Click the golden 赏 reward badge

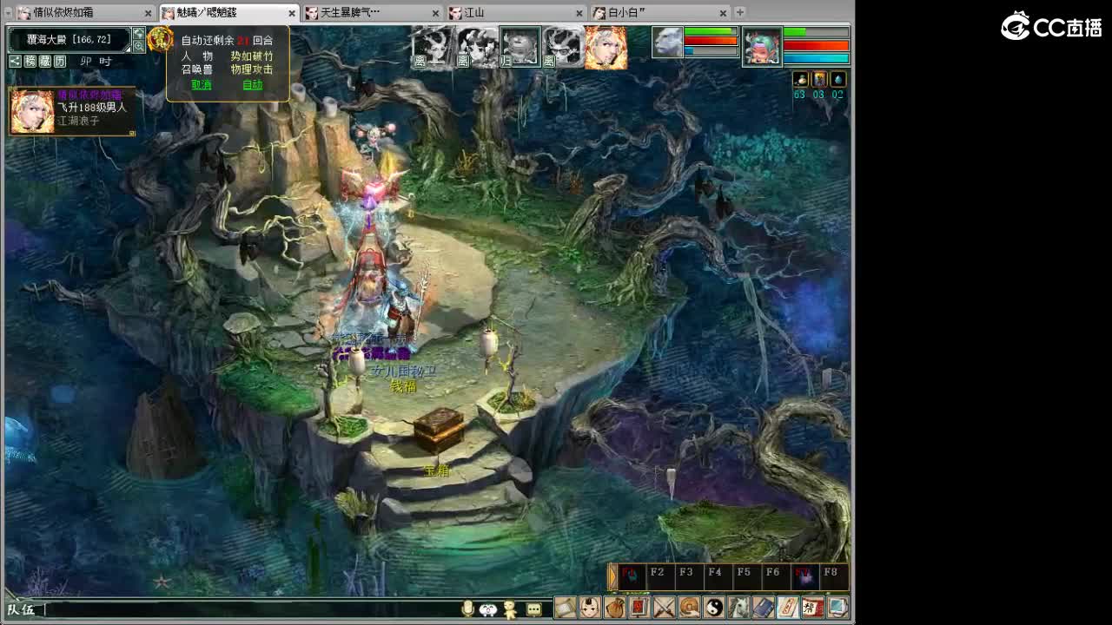(x=160, y=39)
